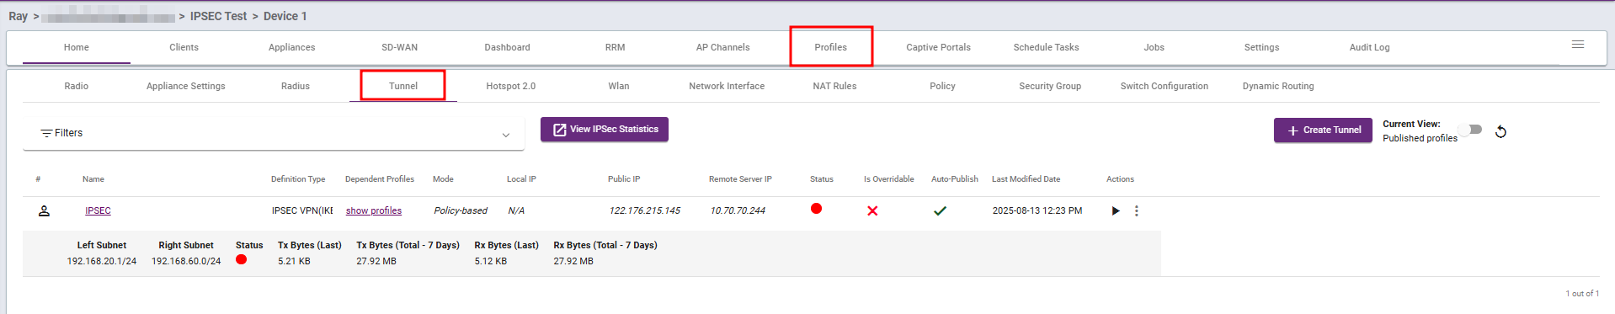Click the Create Tunnel button
Screen dimensions: 1615x314
(x=1323, y=130)
